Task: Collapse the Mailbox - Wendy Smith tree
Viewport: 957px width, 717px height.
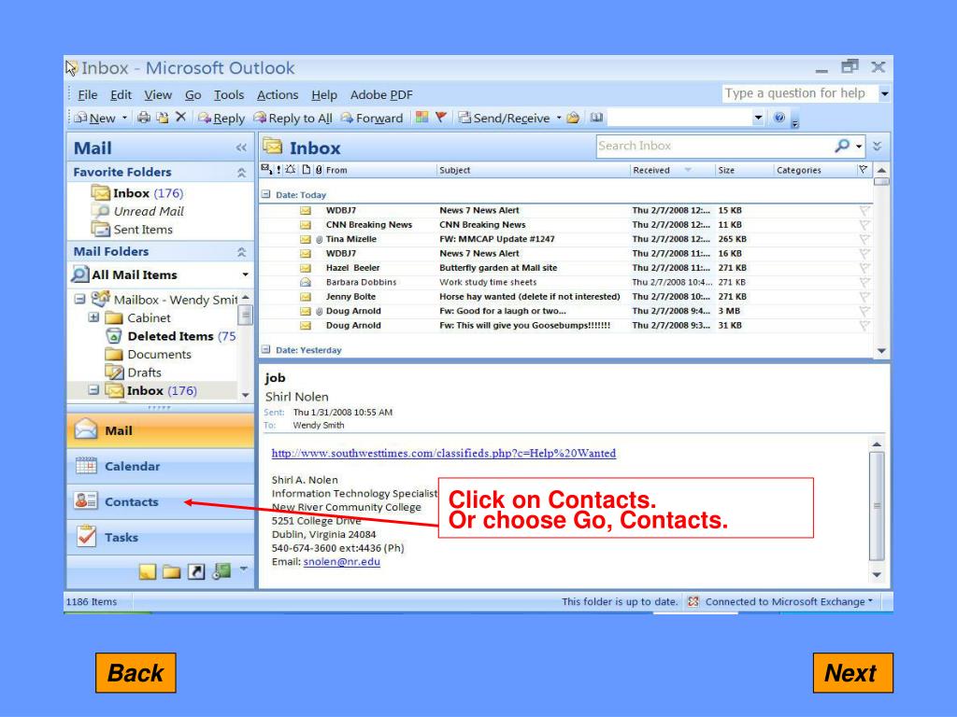Action: pyautogui.click(x=79, y=300)
